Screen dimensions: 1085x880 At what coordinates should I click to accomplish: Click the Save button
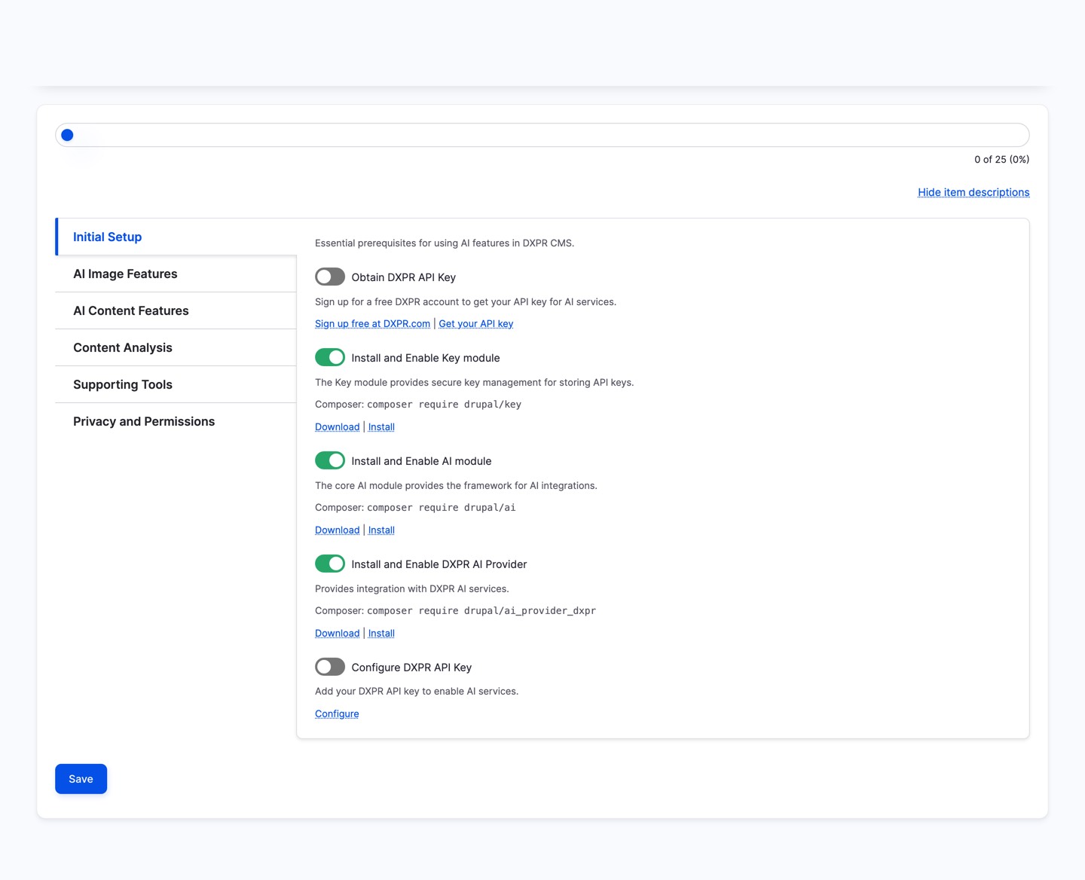pyautogui.click(x=81, y=779)
